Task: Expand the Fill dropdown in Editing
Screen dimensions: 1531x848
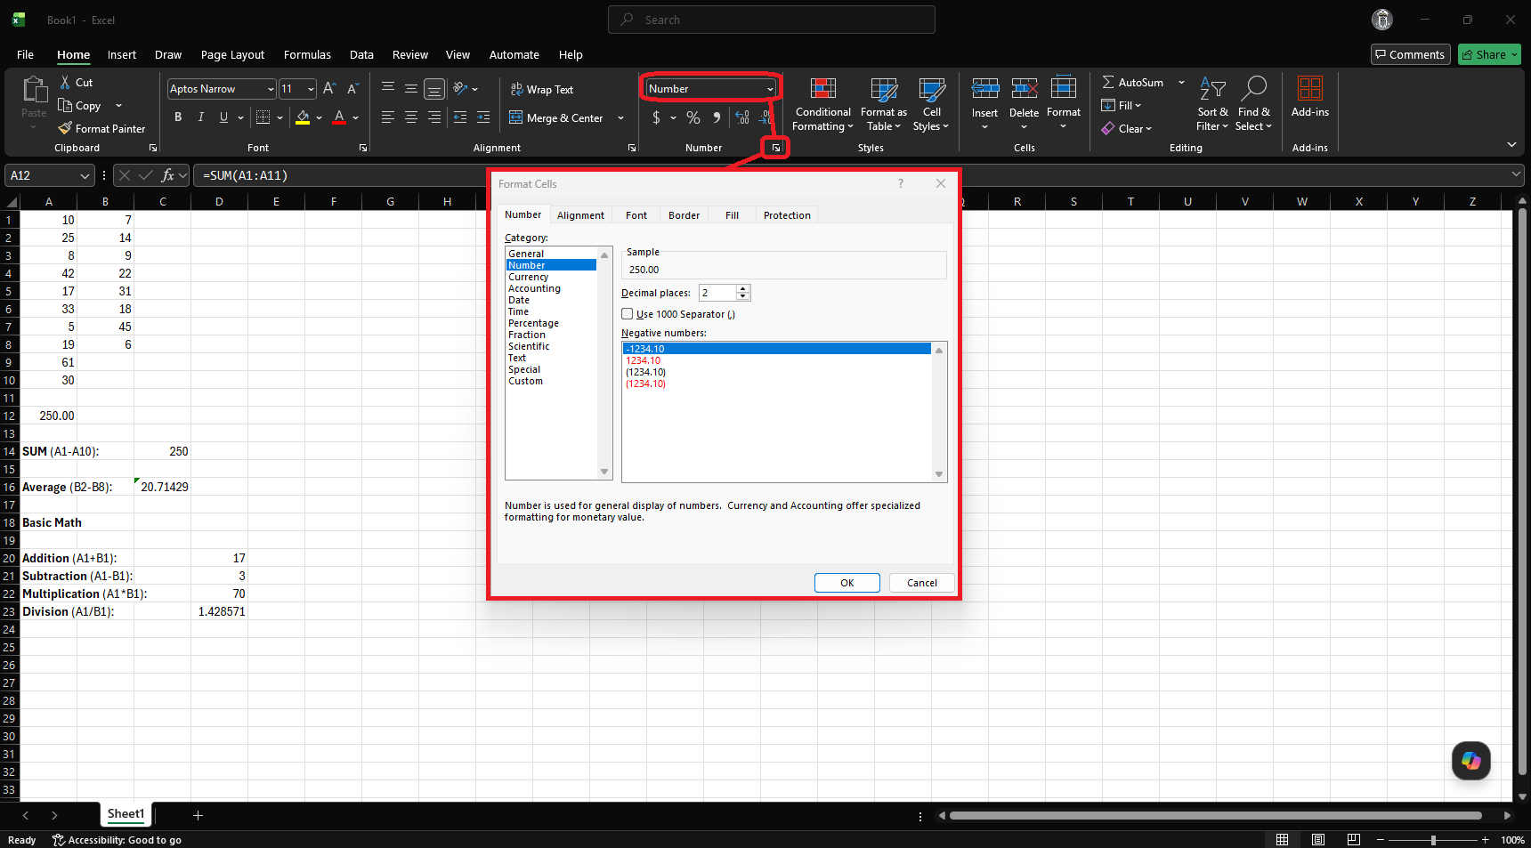Action: 1138,105
